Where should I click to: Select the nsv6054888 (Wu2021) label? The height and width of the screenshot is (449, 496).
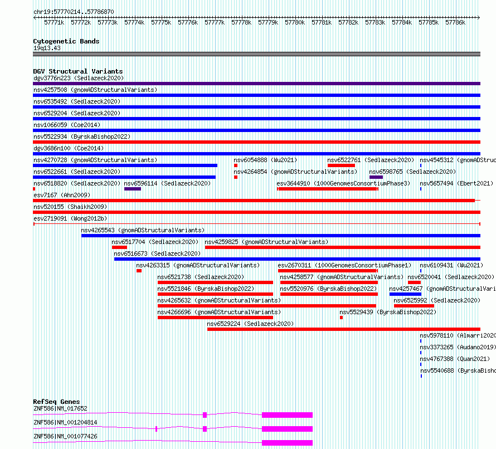pos(265,160)
